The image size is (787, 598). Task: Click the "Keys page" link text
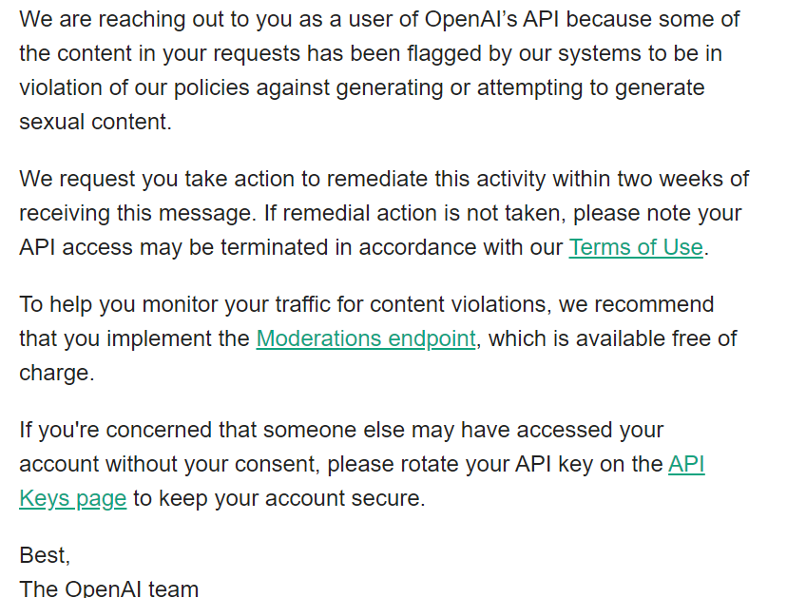click(73, 498)
